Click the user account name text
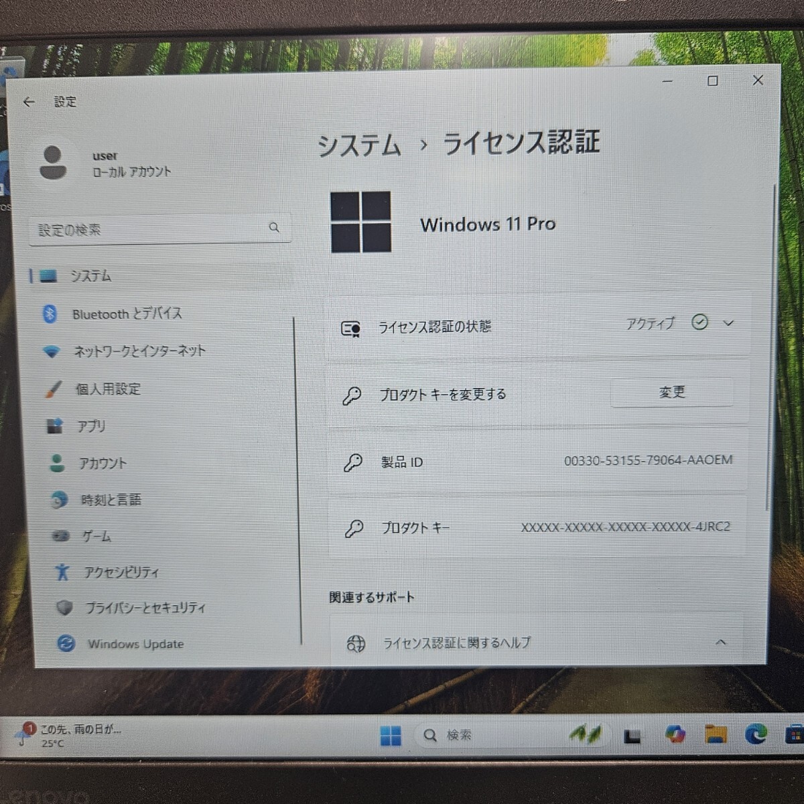This screenshot has height=804, width=804. pyautogui.click(x=105, y=156)
